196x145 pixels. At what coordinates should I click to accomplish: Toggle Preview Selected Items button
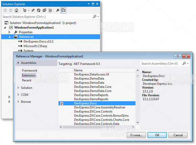pos(64,10)
